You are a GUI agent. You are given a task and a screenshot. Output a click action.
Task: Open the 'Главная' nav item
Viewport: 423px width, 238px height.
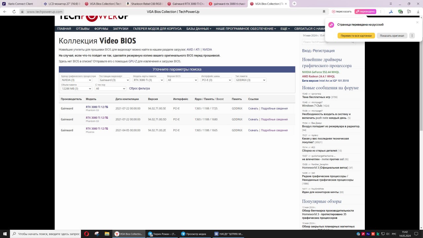click(x=64, y=29)
